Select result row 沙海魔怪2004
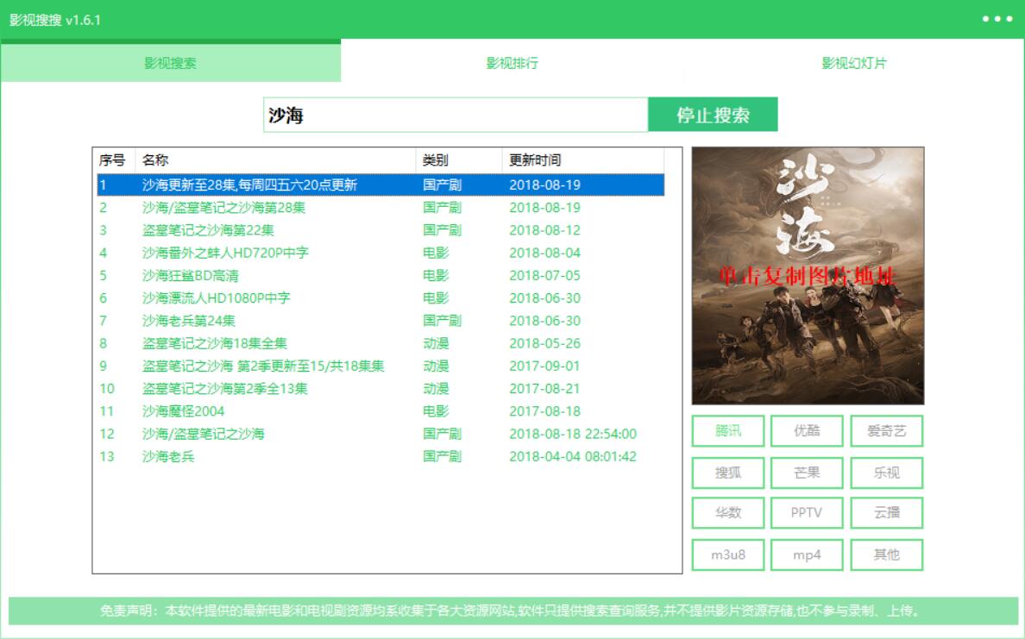 [183, 411]
